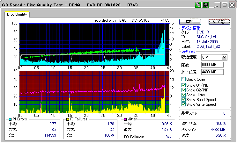Click the 品質スコア quality score value 0

pyautogui.click(x=224, y=113)
